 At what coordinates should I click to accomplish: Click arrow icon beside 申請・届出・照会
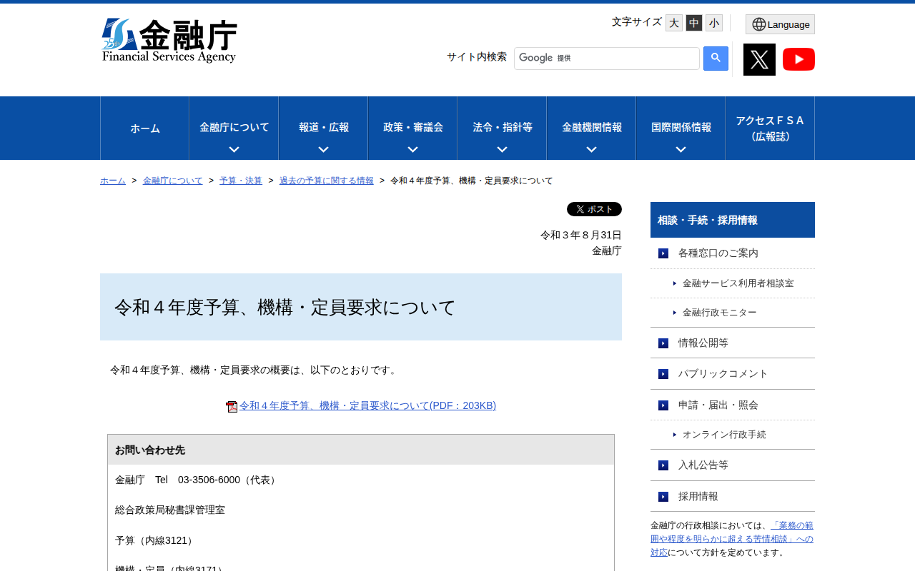pyautogui.click(x=663, y=405)
